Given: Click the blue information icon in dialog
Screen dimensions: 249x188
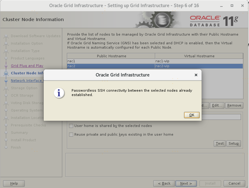Looking at the screenshot, I should pos(59,93).
